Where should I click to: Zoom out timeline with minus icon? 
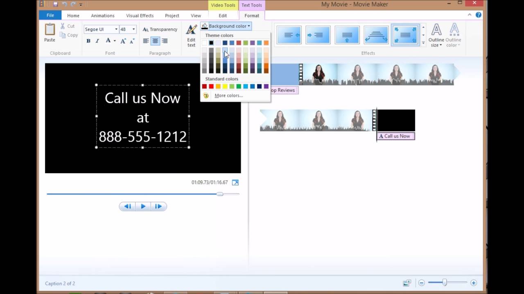click(x=421, y=283)
